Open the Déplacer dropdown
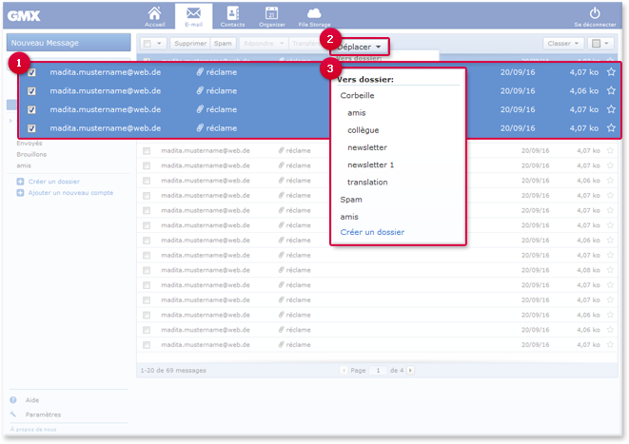The width and height of the screenshot is (629, 444). point(360,47)
